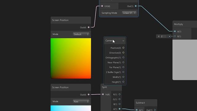Click Out(4) port of lower Screen Position node
Viewport: 197px width, 111px height.
pyautogui.click(x=89, y=94)
